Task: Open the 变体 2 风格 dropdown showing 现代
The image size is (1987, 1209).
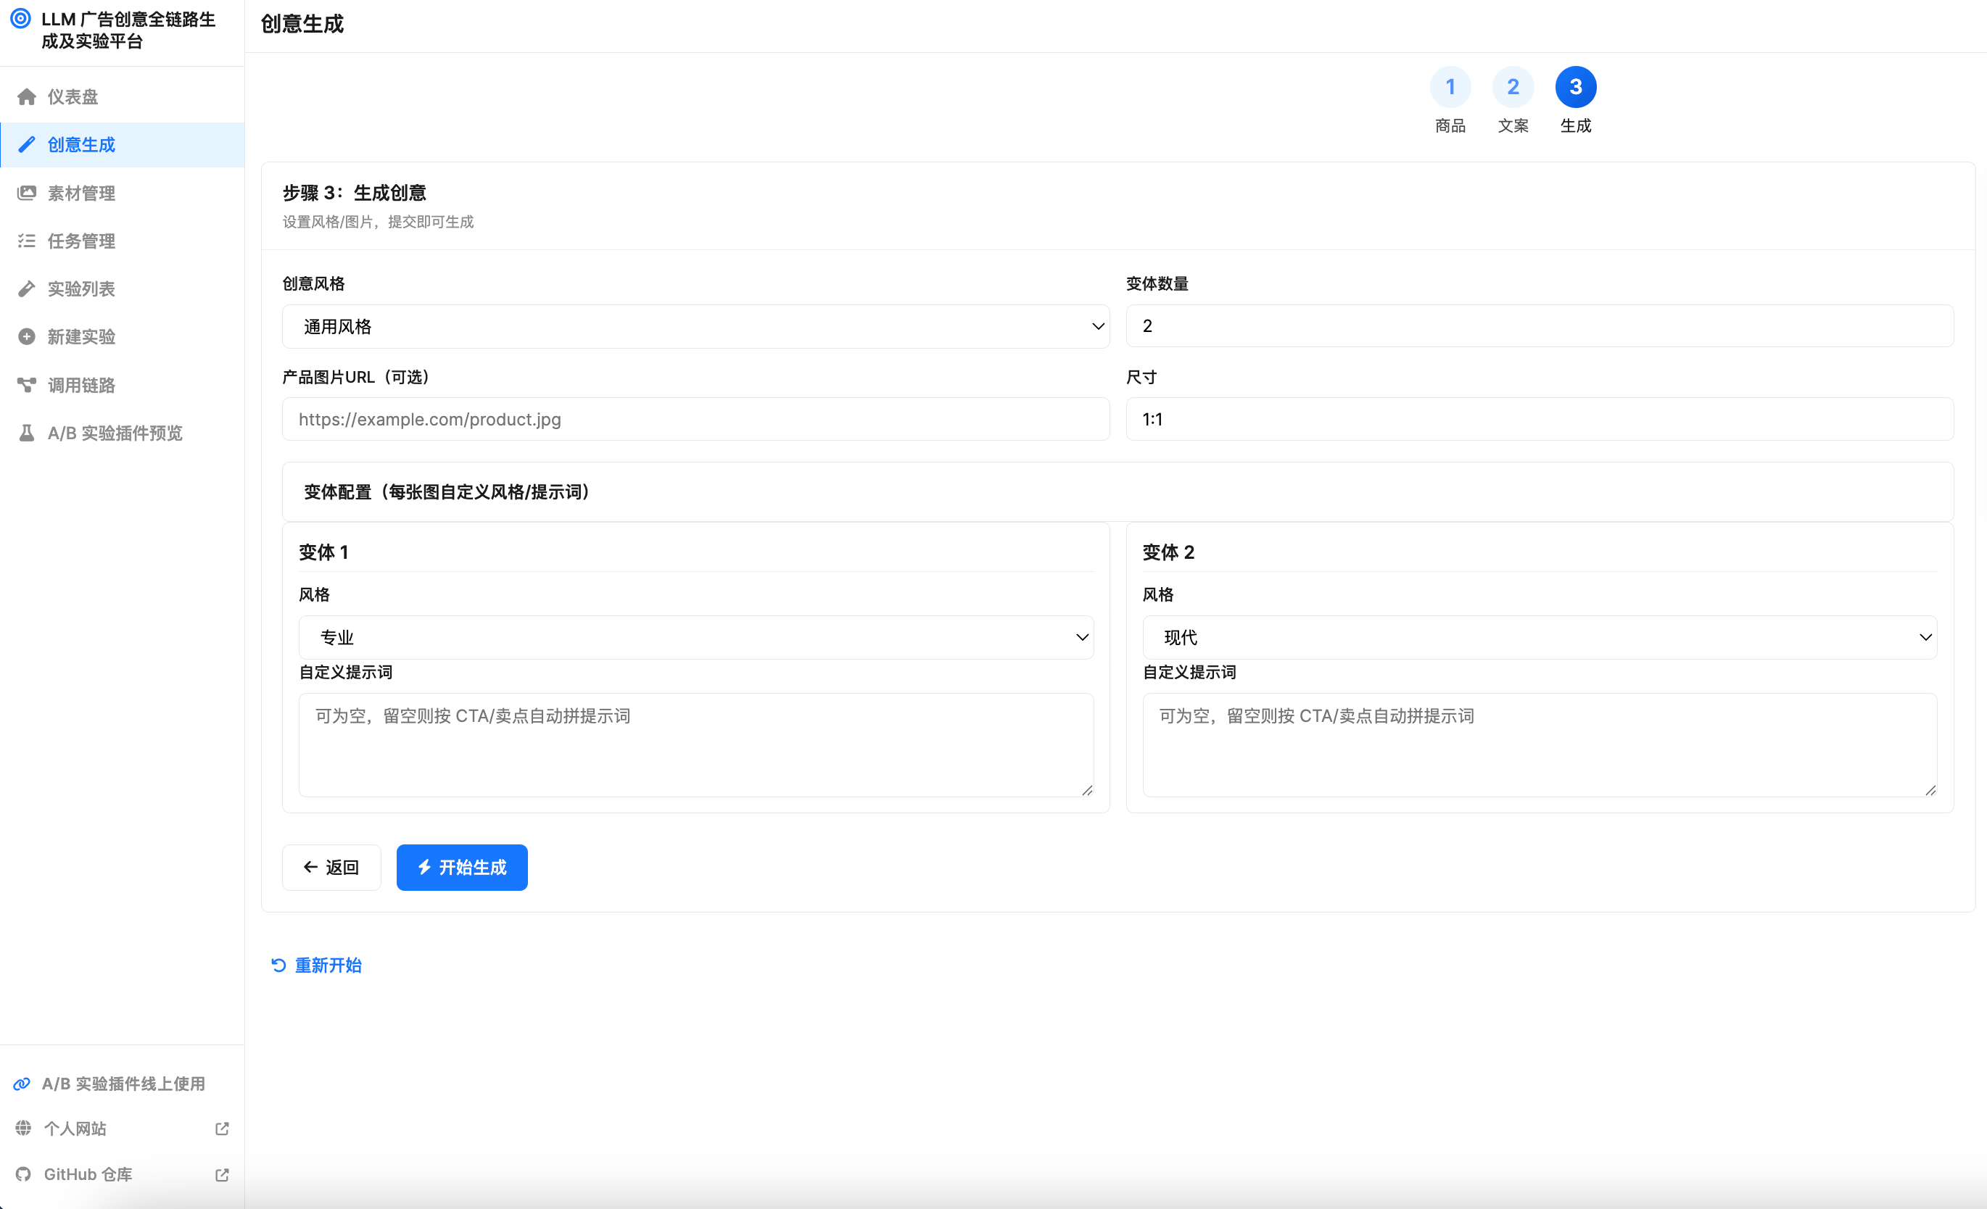Action: [1540, 638]
